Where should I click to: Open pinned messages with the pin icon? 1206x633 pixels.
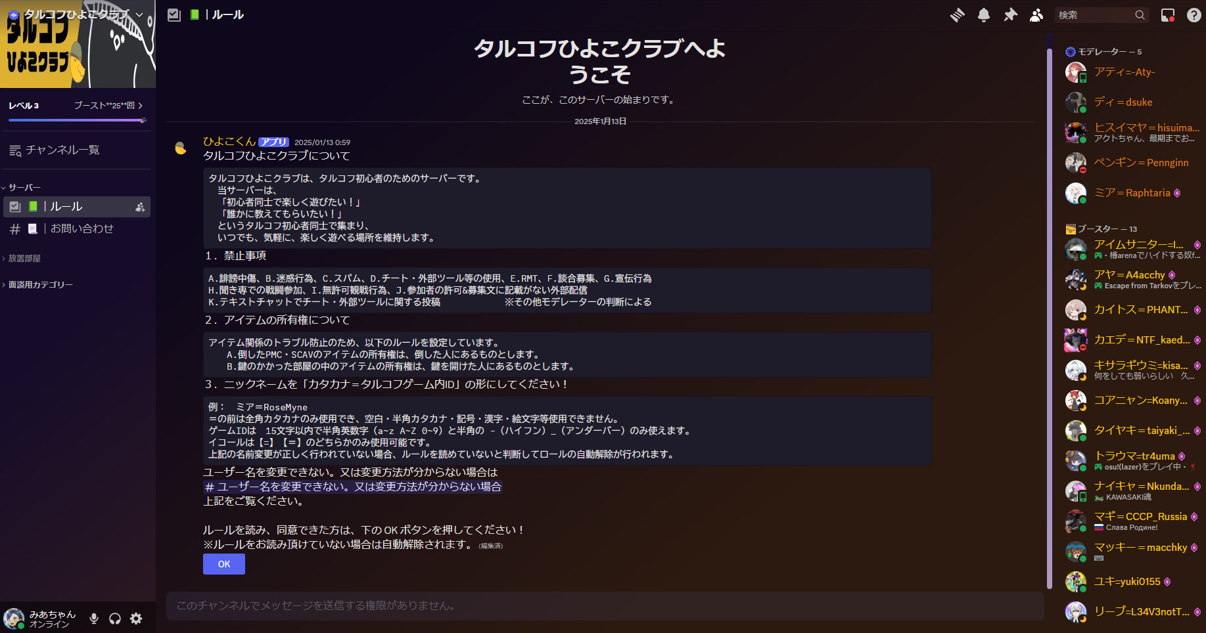(x=1010, y=14)
